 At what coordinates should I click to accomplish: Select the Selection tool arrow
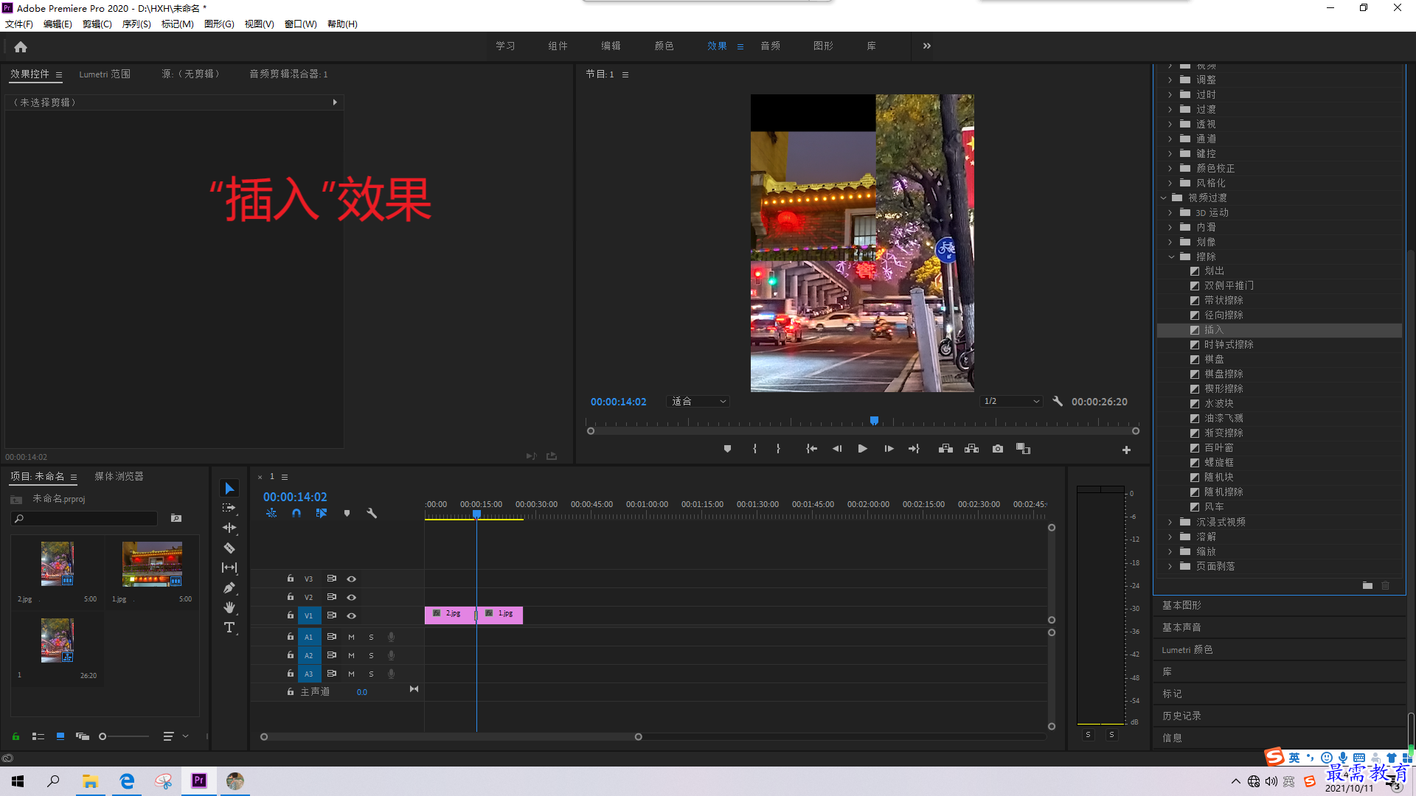[x=229, y=489]
